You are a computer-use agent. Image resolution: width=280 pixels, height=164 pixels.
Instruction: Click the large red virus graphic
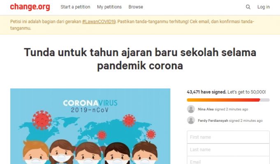[42, 120]
